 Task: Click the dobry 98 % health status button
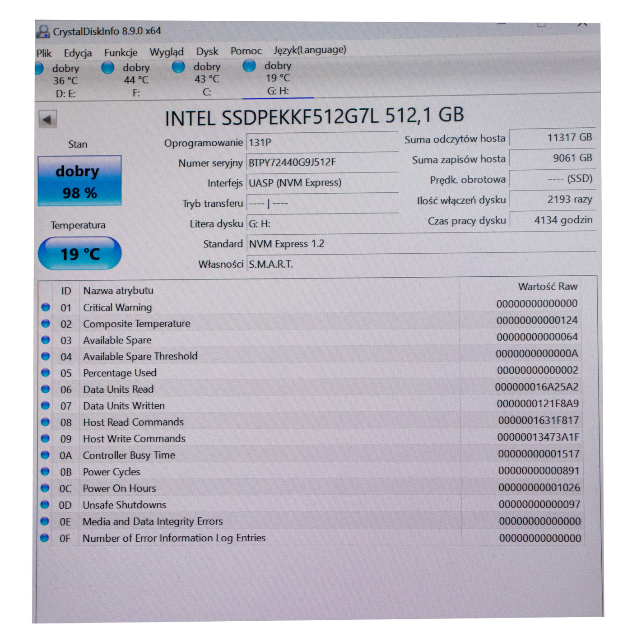(x=79, y=181)
